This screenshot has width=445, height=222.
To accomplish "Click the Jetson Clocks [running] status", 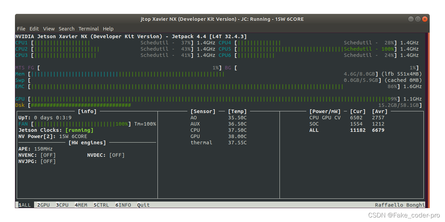I will pyautogui.click(x=56, y=130).
